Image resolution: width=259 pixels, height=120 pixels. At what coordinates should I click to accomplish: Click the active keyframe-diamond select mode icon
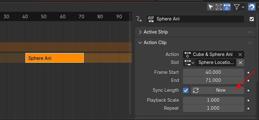tap(227, 7)
